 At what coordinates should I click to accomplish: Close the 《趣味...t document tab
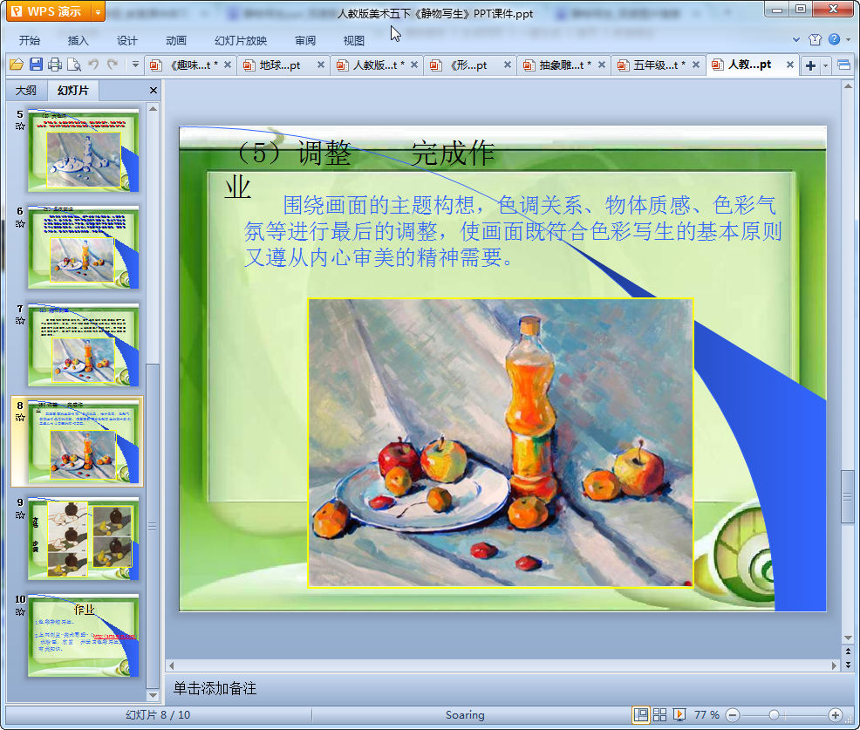(x=228, y=65)
